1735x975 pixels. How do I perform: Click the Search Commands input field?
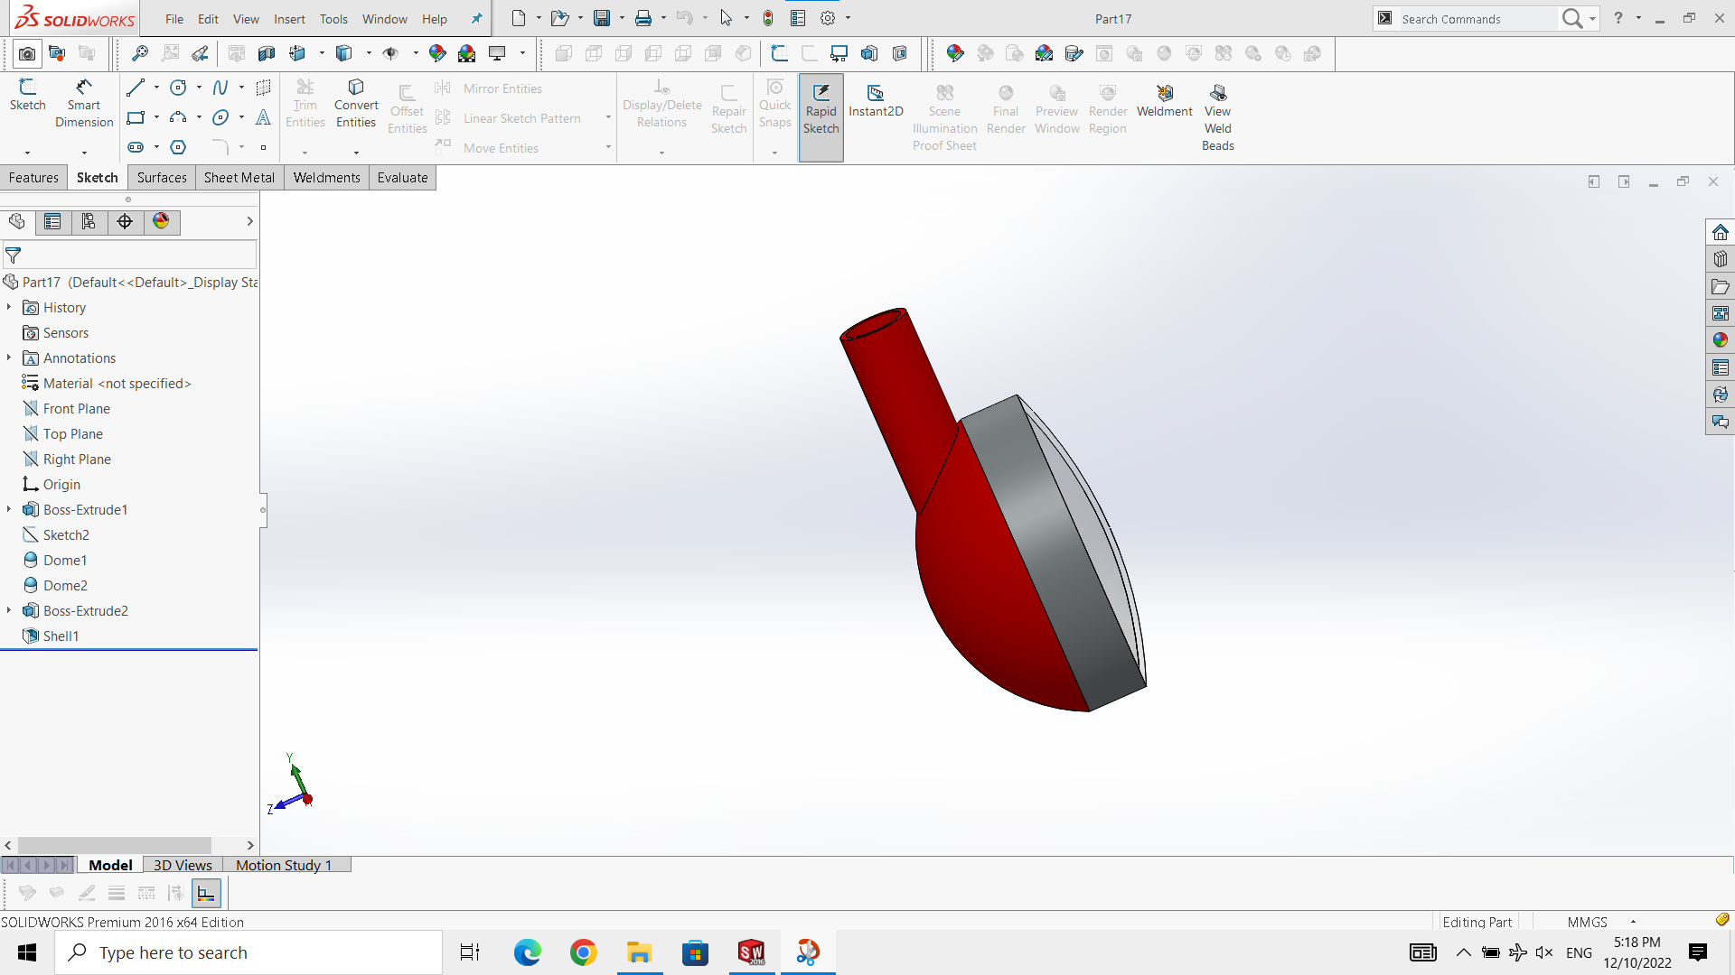[1477, 19]
